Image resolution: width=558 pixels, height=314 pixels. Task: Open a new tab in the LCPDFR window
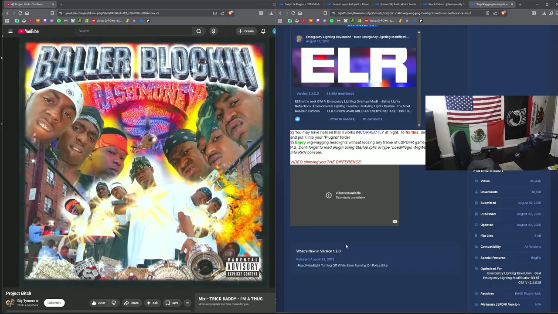(520, 4)
